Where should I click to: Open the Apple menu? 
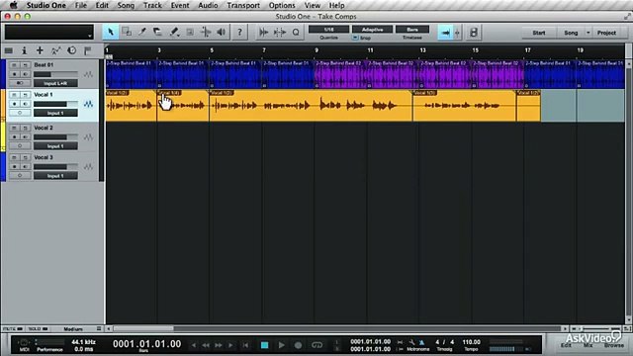[x=13, y=5]
